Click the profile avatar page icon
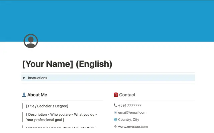214x133 pixels. click(x=31, y=41)
